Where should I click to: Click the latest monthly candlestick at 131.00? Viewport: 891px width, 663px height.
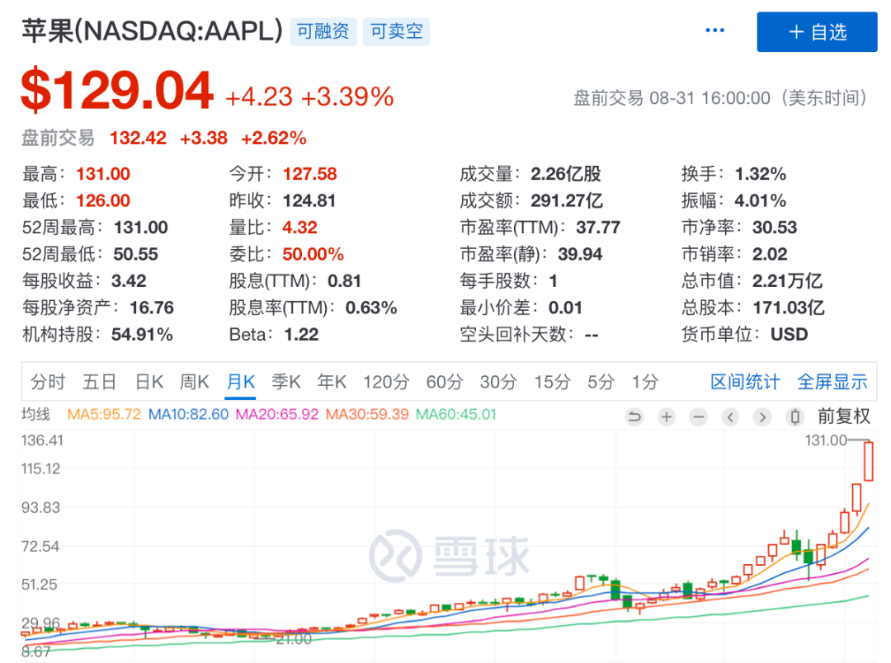click(868, 461)
